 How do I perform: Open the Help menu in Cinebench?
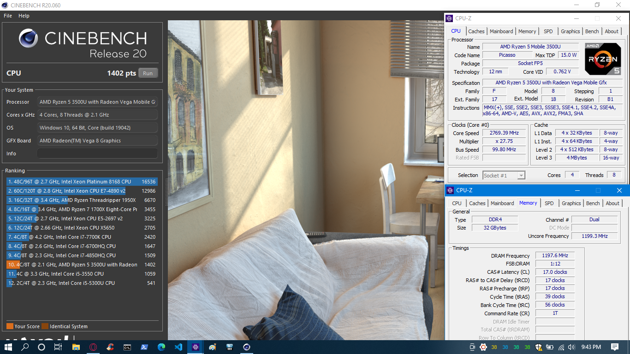pos(24,16)
